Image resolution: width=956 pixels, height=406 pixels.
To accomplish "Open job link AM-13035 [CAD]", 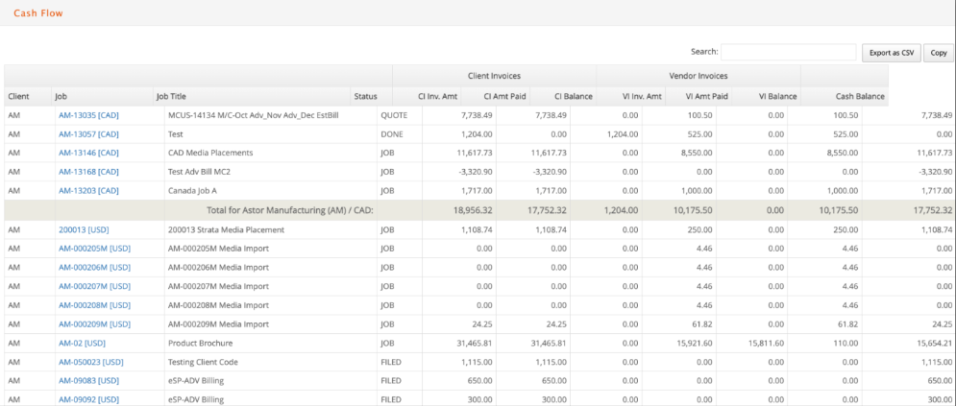I will coord(88,115).
